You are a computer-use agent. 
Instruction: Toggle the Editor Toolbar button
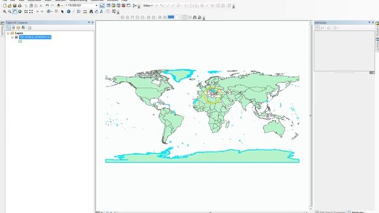coord(102,5)
